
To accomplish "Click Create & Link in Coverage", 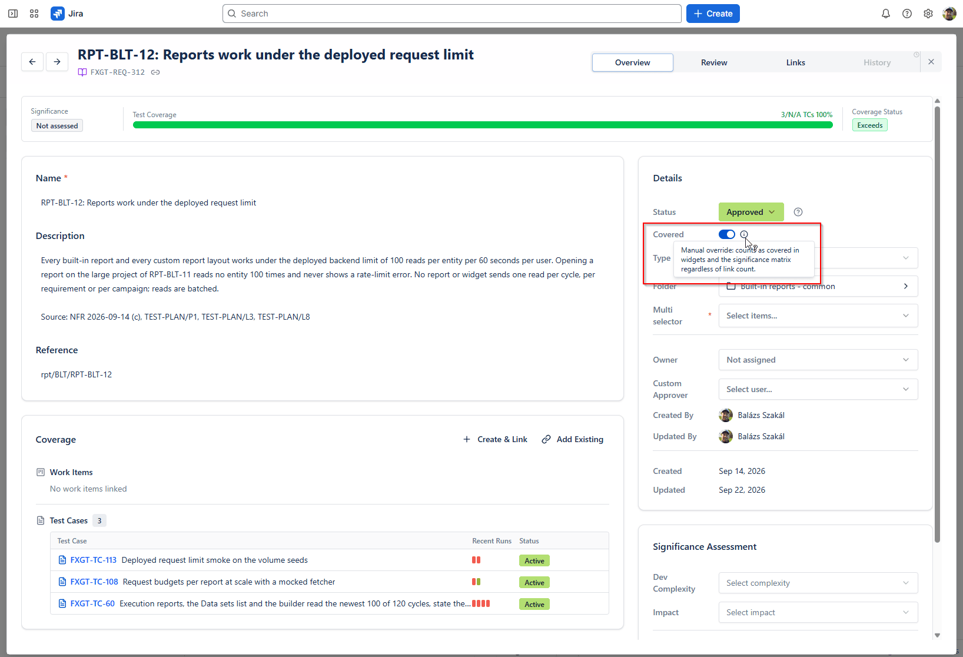I will (x=495, y=439).
